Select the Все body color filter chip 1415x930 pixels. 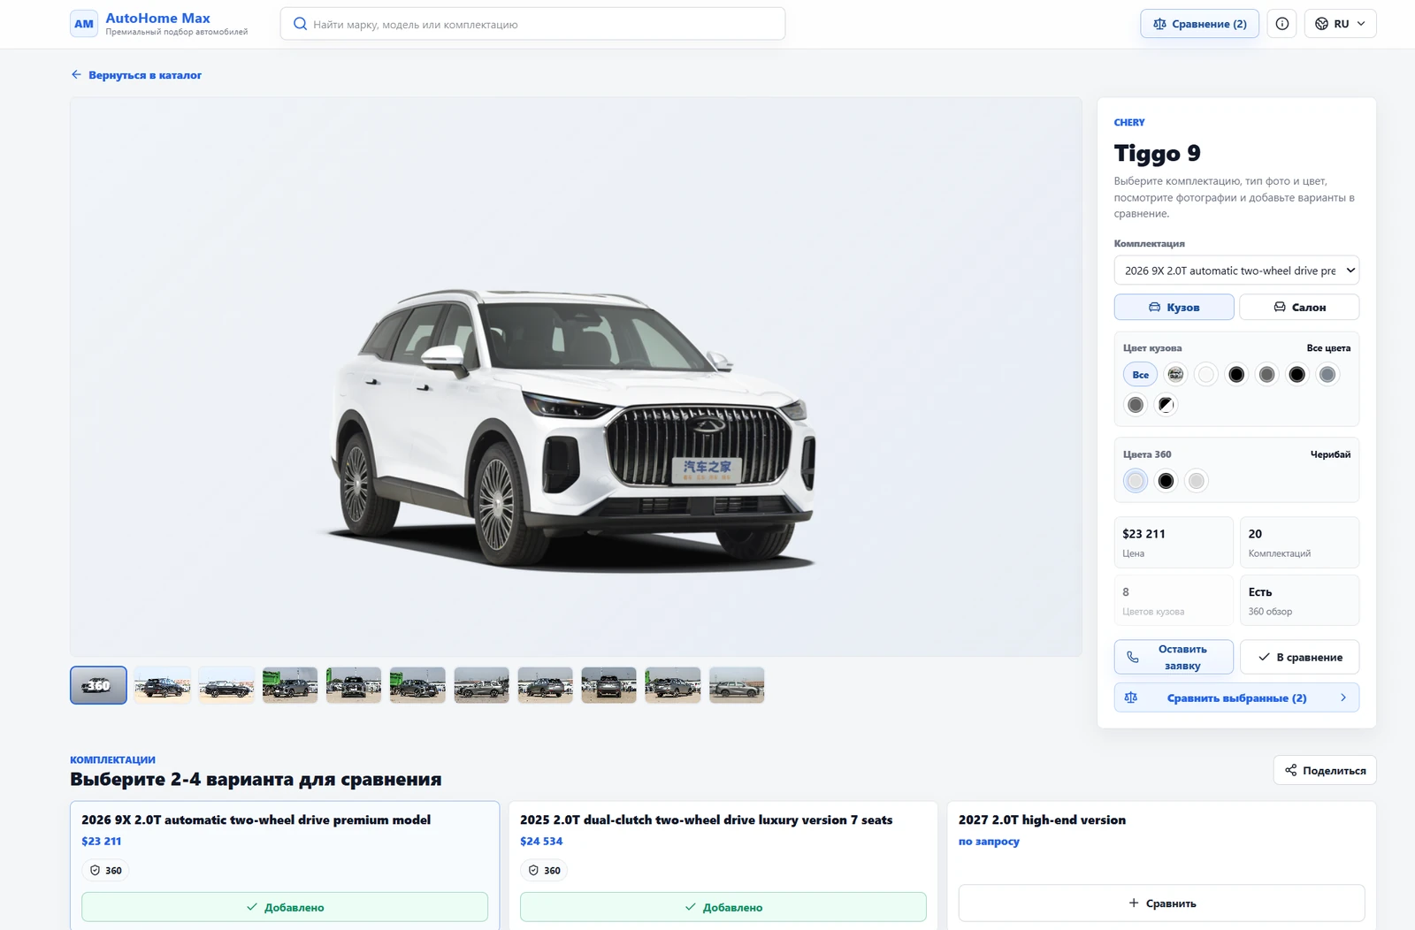1140,375
